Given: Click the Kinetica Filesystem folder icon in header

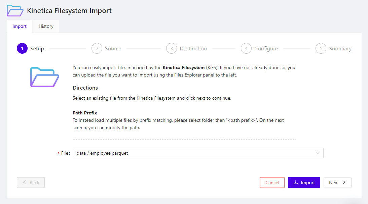Looking at the screenshot, I should click(15, 10).
